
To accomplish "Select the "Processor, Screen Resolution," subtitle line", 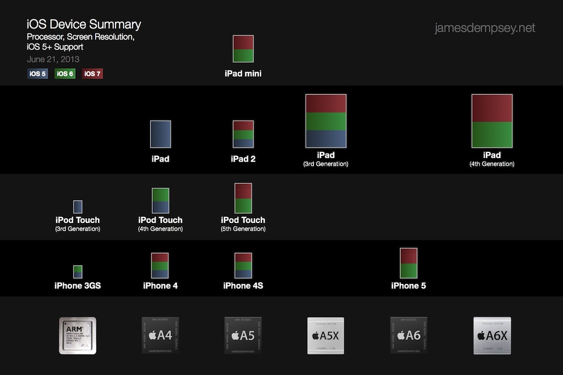I will 80,37.
